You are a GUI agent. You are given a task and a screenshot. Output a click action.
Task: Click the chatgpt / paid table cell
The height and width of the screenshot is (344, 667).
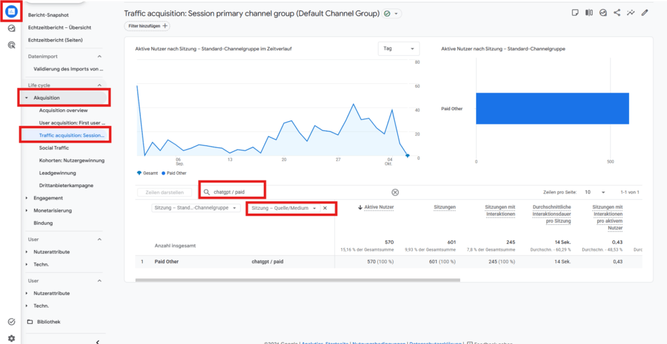(268, 262)
